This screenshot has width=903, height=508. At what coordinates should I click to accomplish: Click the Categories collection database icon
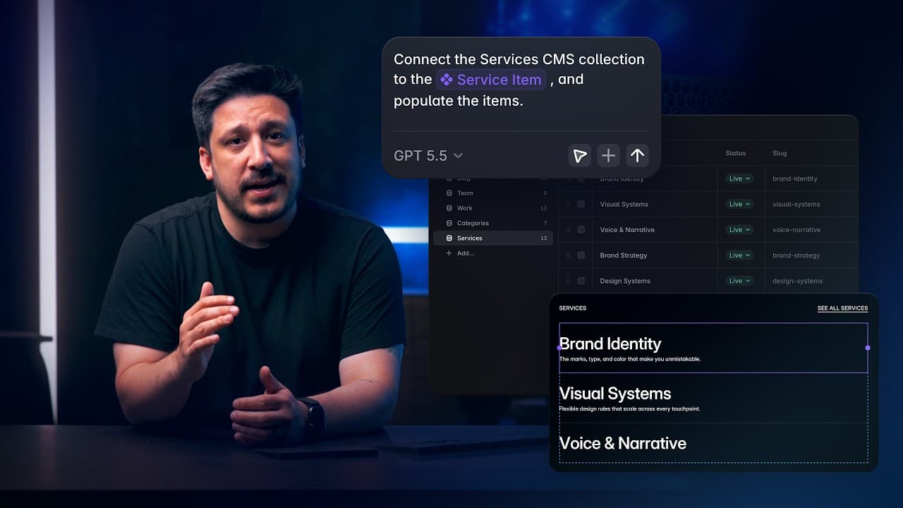click(x=449, y=223)
